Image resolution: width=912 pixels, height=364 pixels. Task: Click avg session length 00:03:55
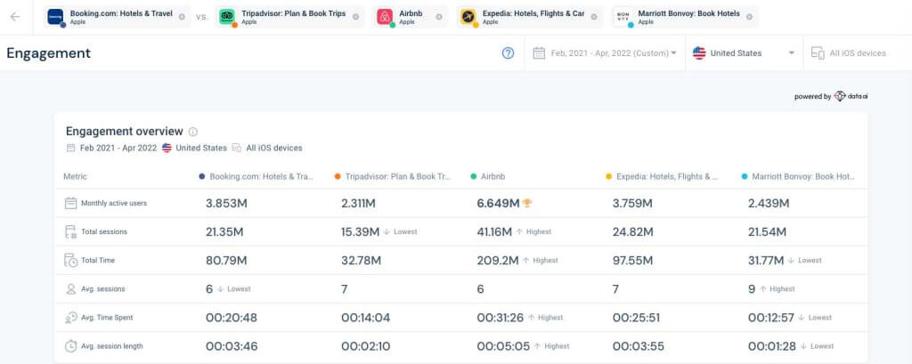639,346
